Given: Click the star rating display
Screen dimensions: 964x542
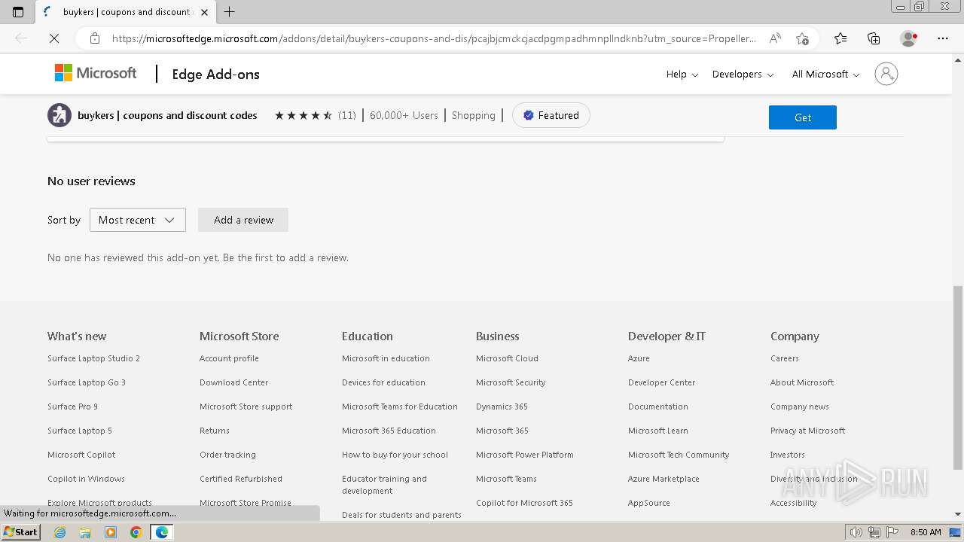Looking at the screenshot, I should coord(304,115).
